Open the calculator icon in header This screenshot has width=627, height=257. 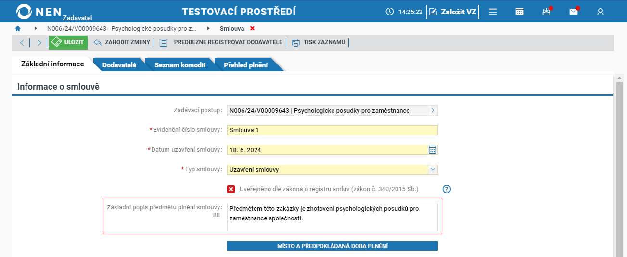(519, 12)
